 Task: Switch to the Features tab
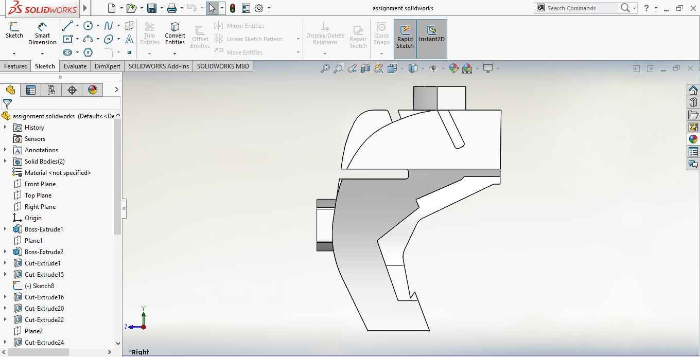tap(15, 66)
